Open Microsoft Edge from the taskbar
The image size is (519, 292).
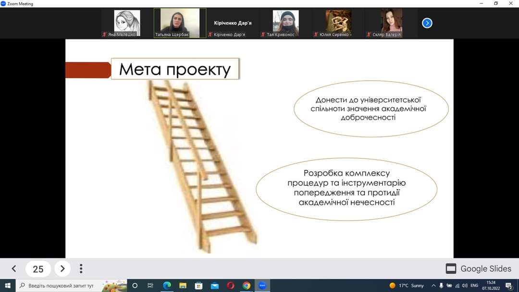(167, 285)
